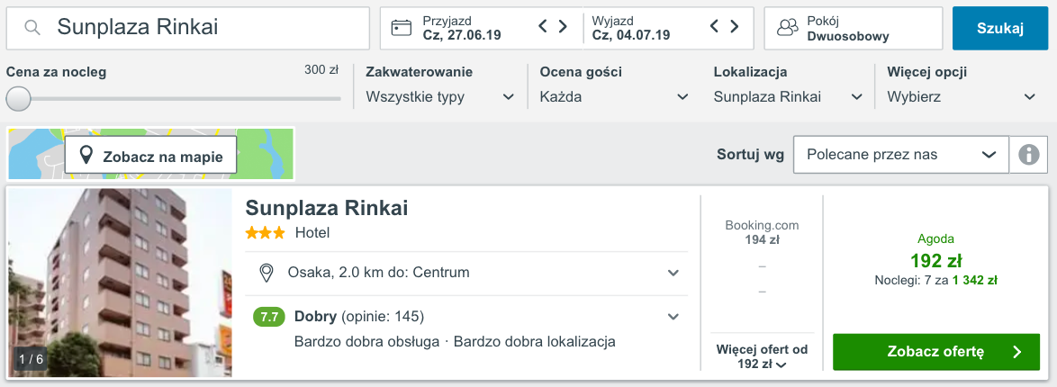Expand Więcej opcji dropdown

(x=962, y=96)
